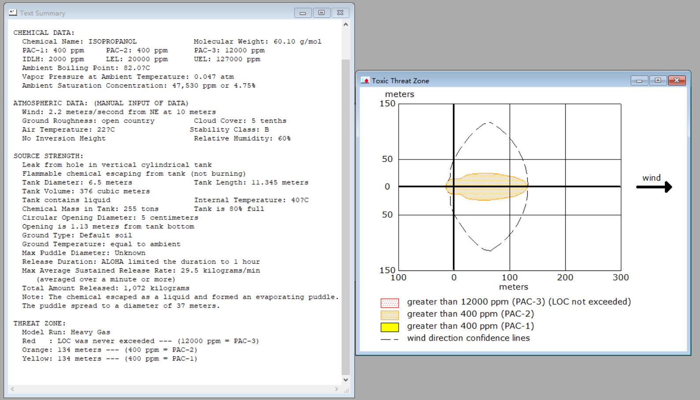Click 'Ambient Boiling Point' line

[x=86, y=68]
